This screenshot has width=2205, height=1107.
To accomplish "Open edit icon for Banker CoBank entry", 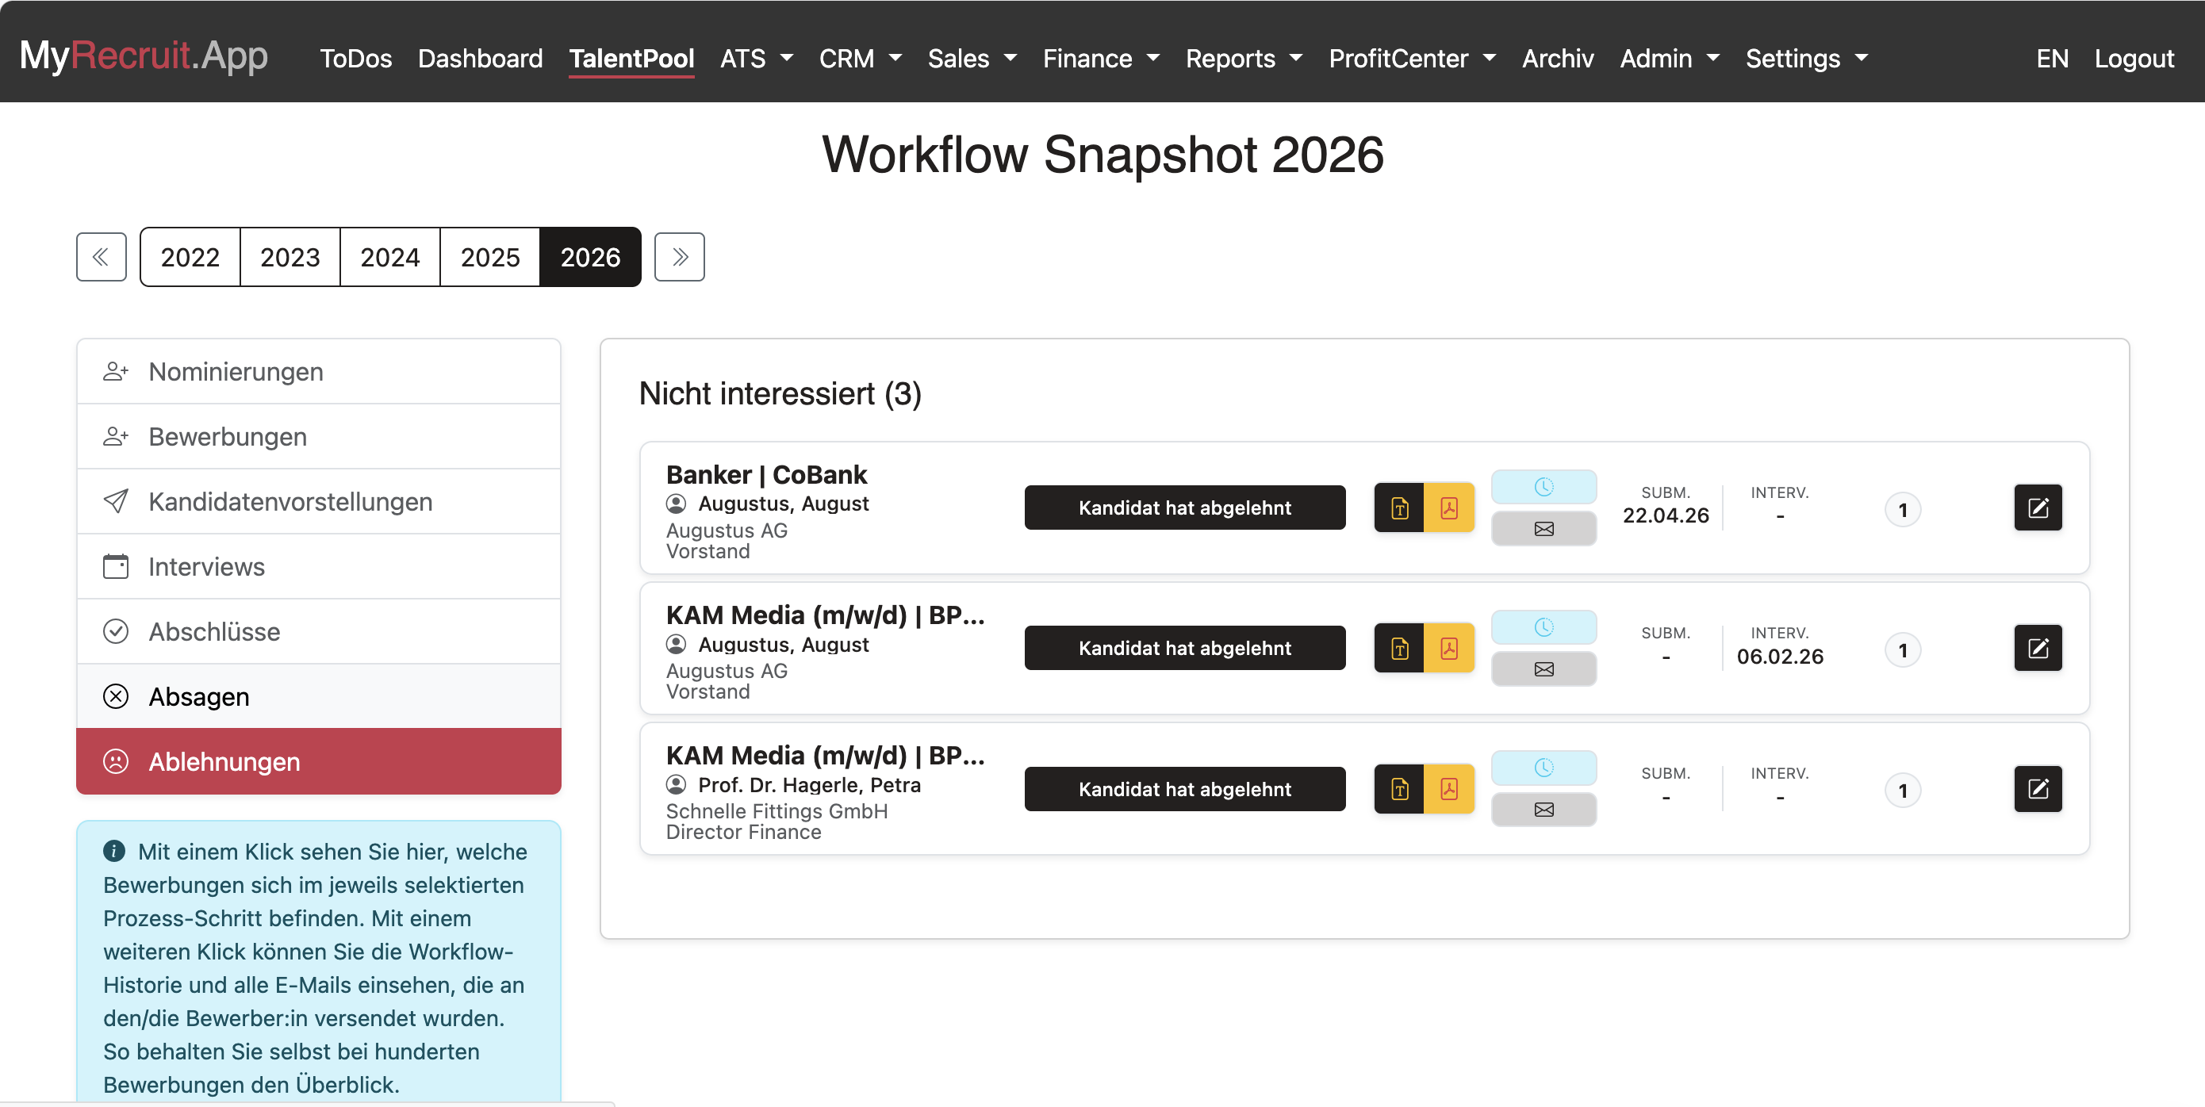I will 2037,508.
